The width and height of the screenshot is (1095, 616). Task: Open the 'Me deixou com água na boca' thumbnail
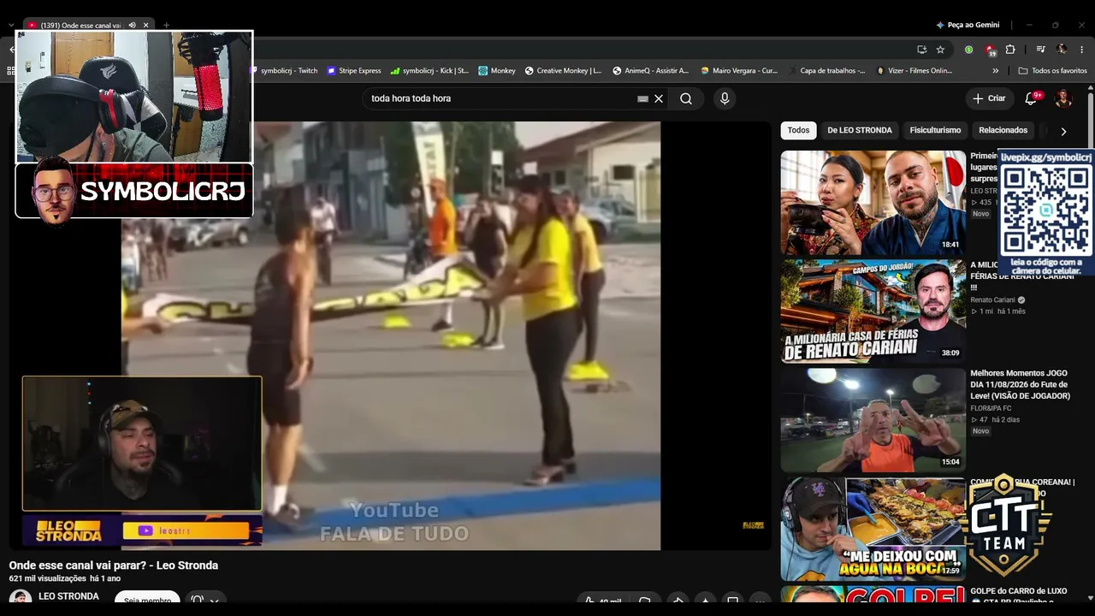tap(873, 529)
